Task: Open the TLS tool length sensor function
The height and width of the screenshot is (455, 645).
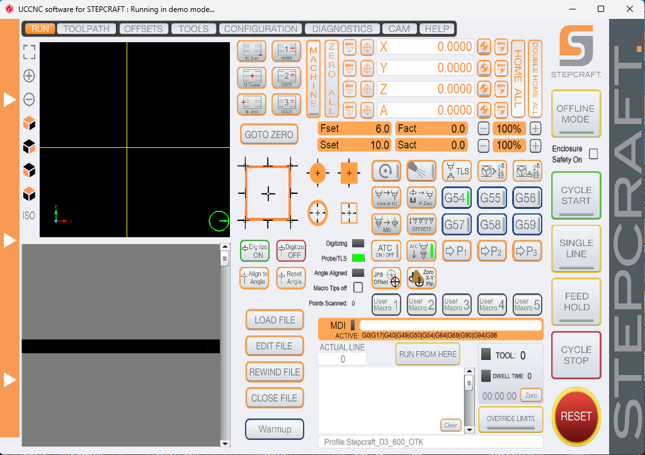Action: coord(457,171)
